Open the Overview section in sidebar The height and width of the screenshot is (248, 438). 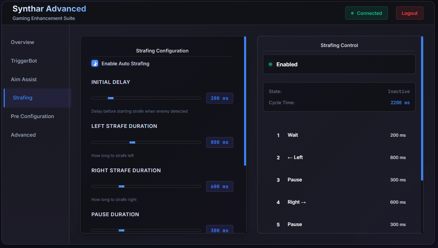(x=22, y=42)
